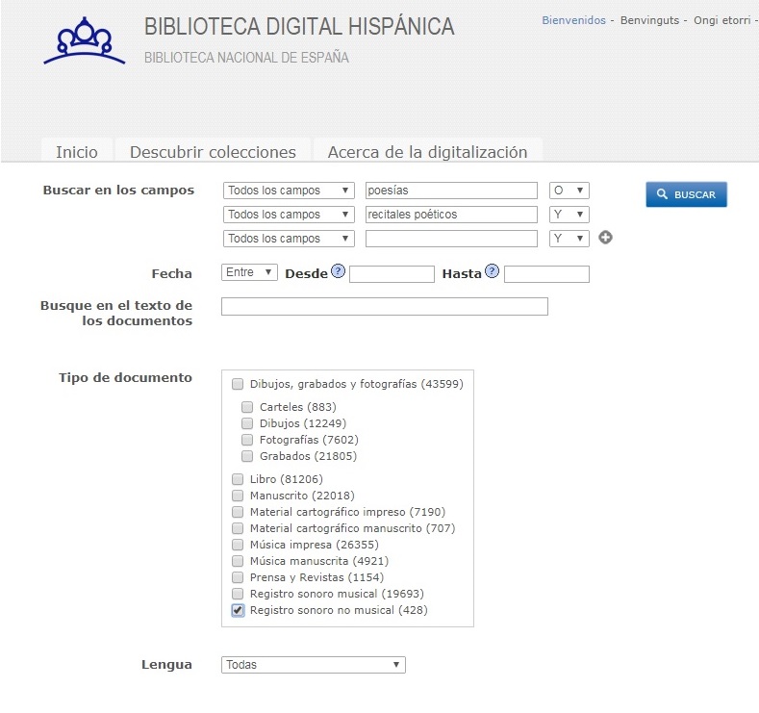The image size is (759, 713).
Task: Click the Bienvenidos language link
Action: (x=573, y=20)
